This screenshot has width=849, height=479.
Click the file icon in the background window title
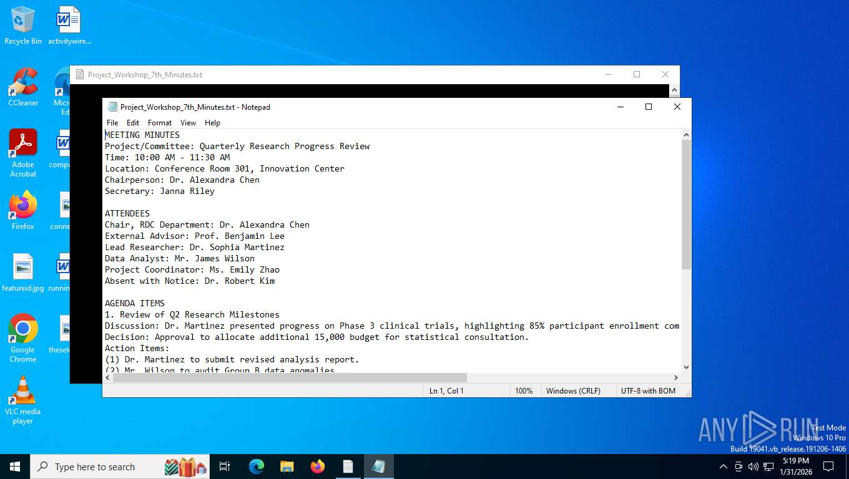79,74
